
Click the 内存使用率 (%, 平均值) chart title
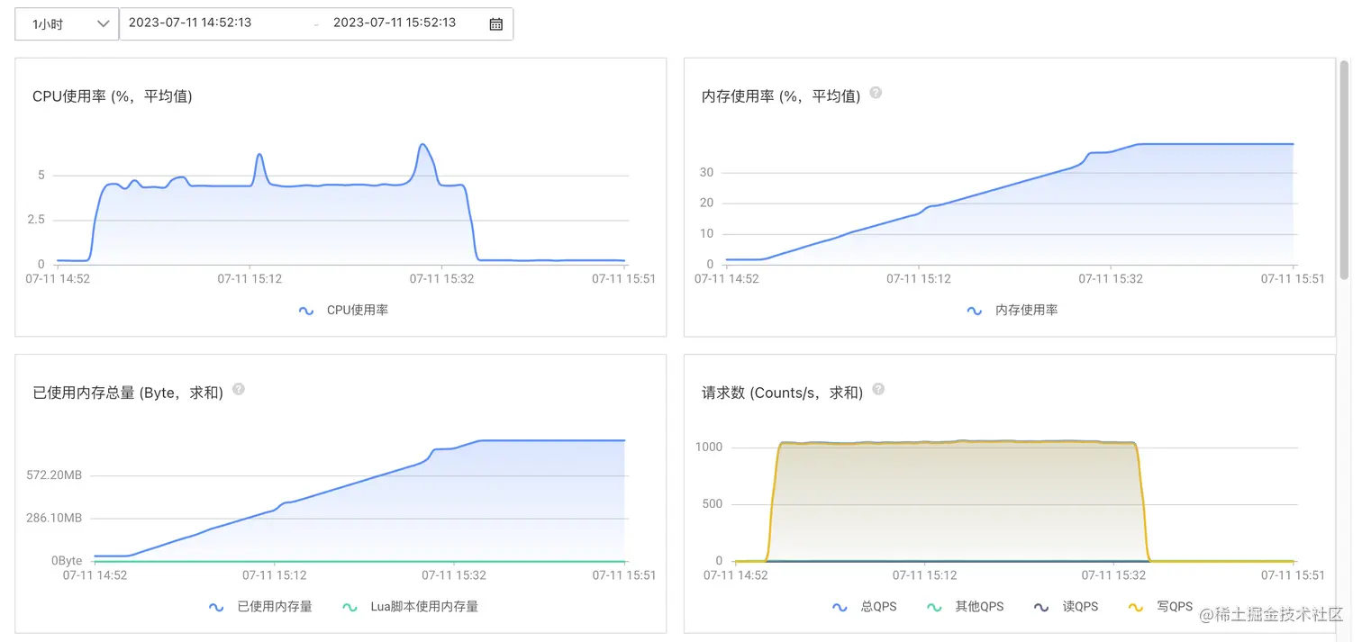coord(781,96)
